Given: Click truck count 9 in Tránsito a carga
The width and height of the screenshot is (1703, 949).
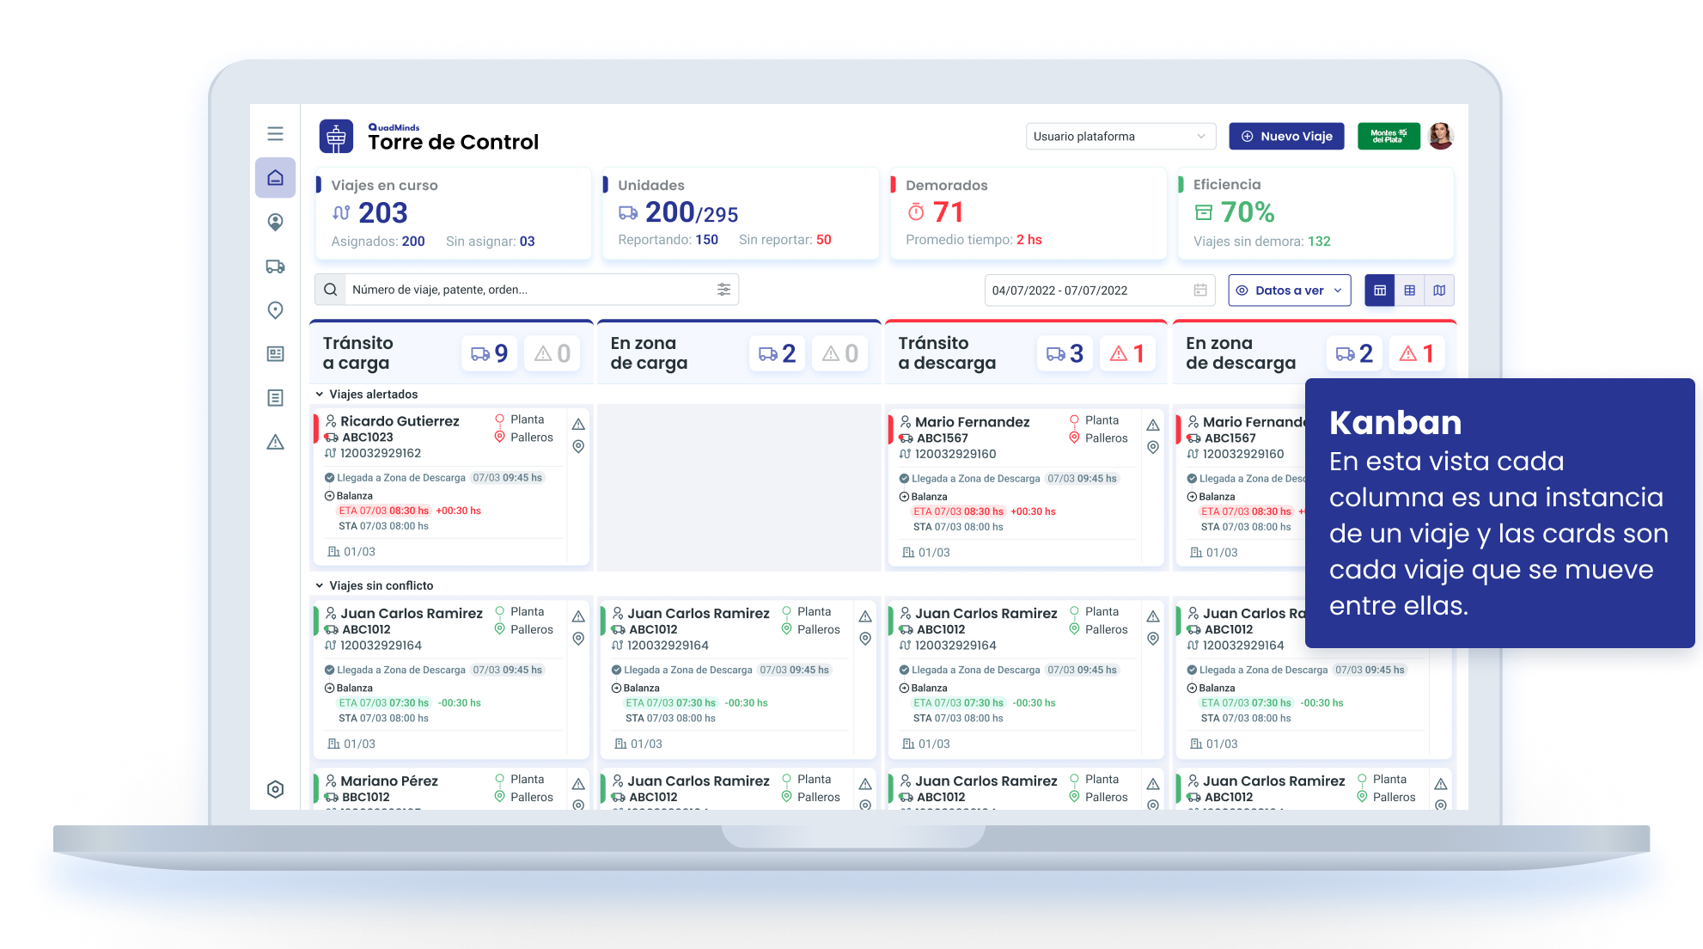Looking at the screenshot, I should click(490, 353).
